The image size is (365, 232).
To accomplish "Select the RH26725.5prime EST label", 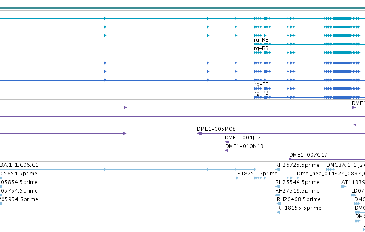I will 297,165.
